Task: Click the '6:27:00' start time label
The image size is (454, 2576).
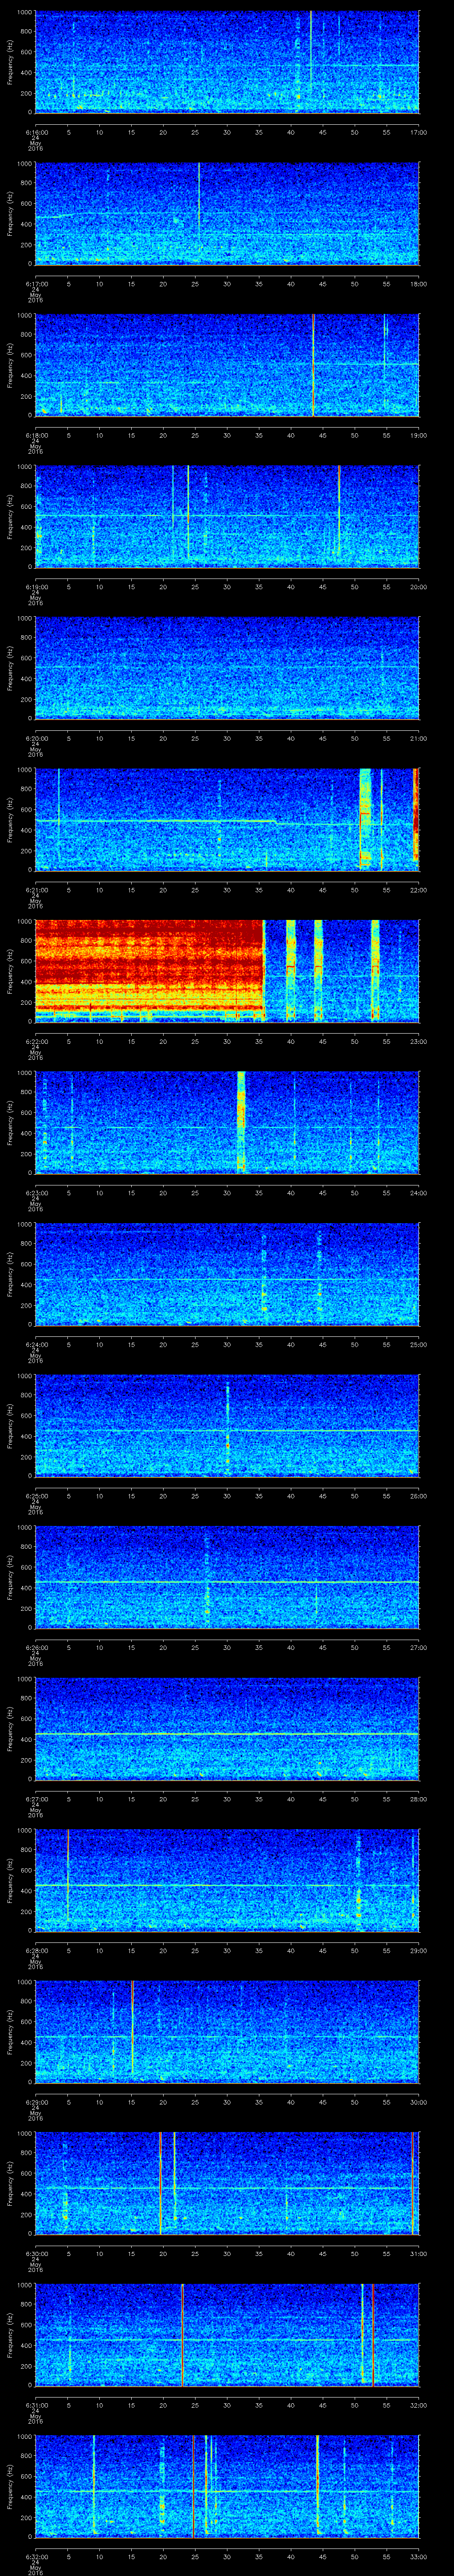Action: pos(36,1799)
